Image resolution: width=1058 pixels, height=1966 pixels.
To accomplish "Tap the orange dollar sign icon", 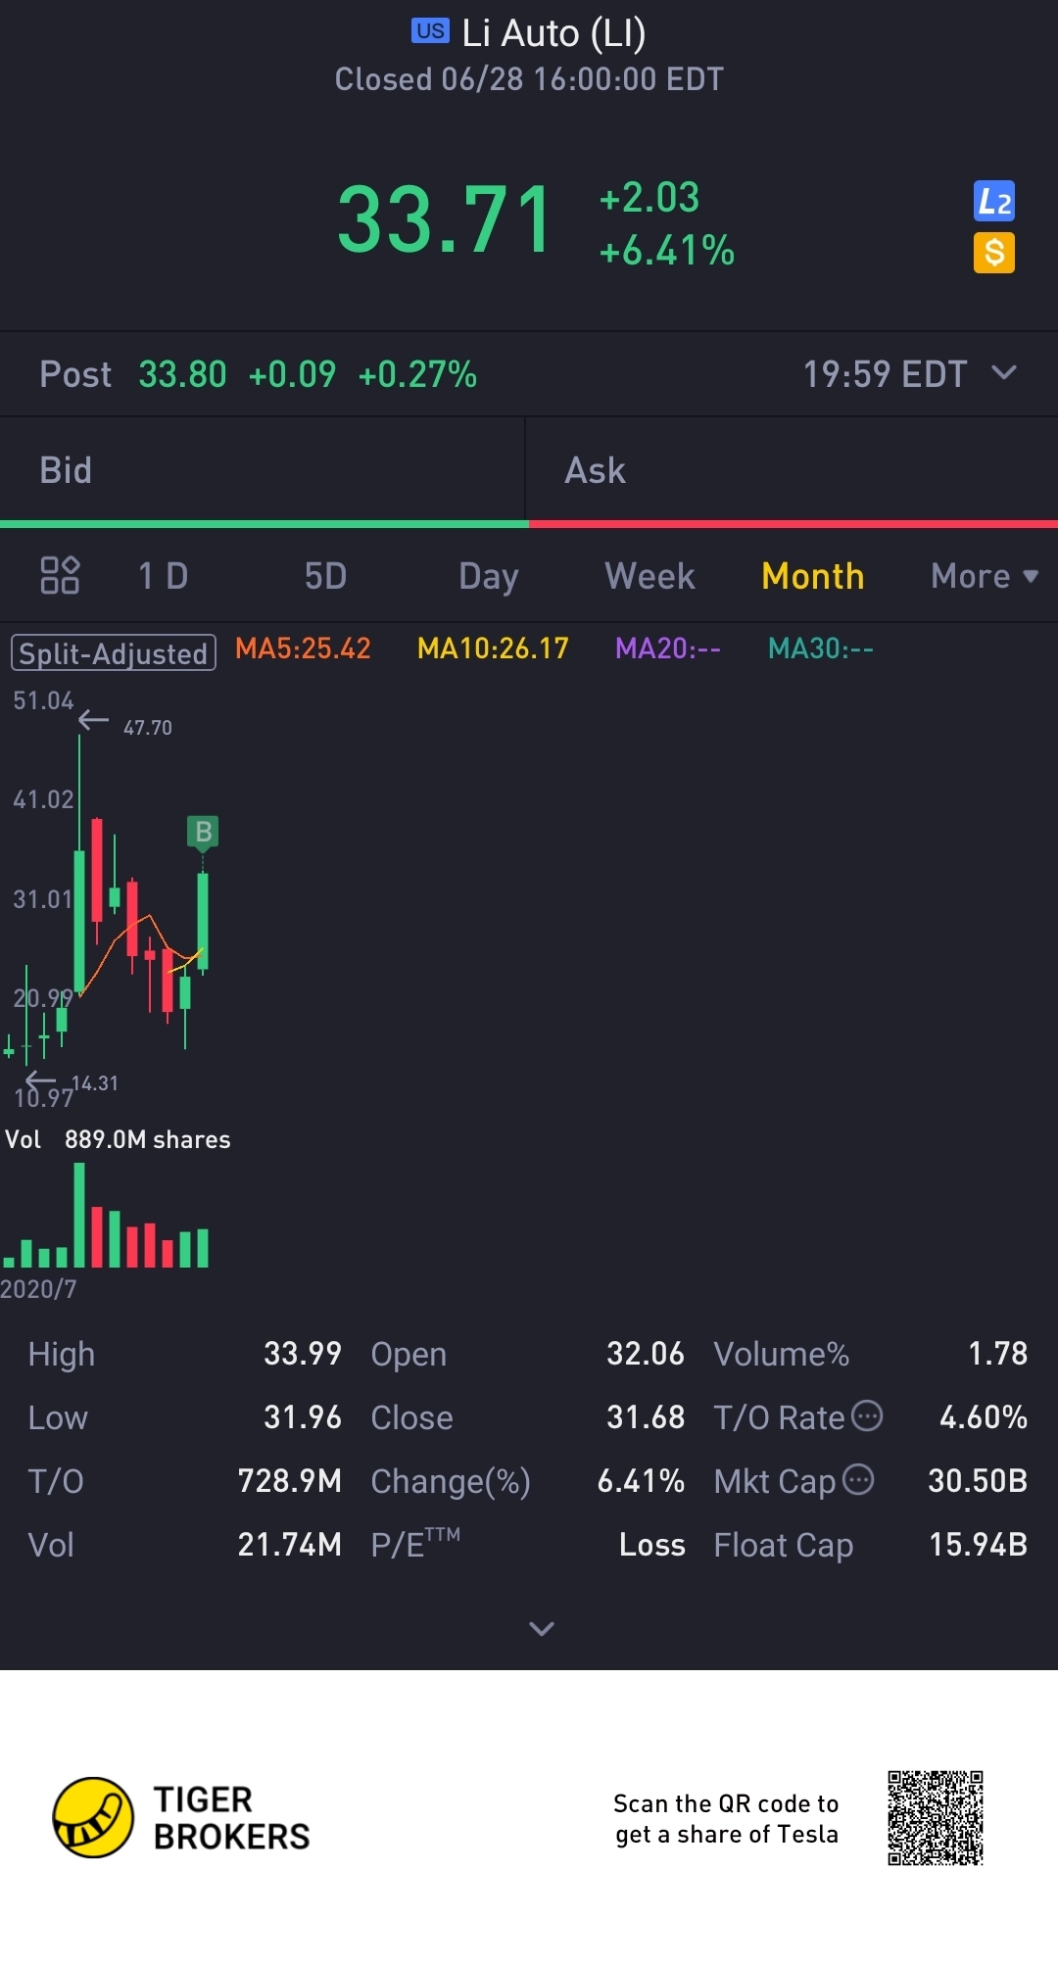I will pos(993,253).
